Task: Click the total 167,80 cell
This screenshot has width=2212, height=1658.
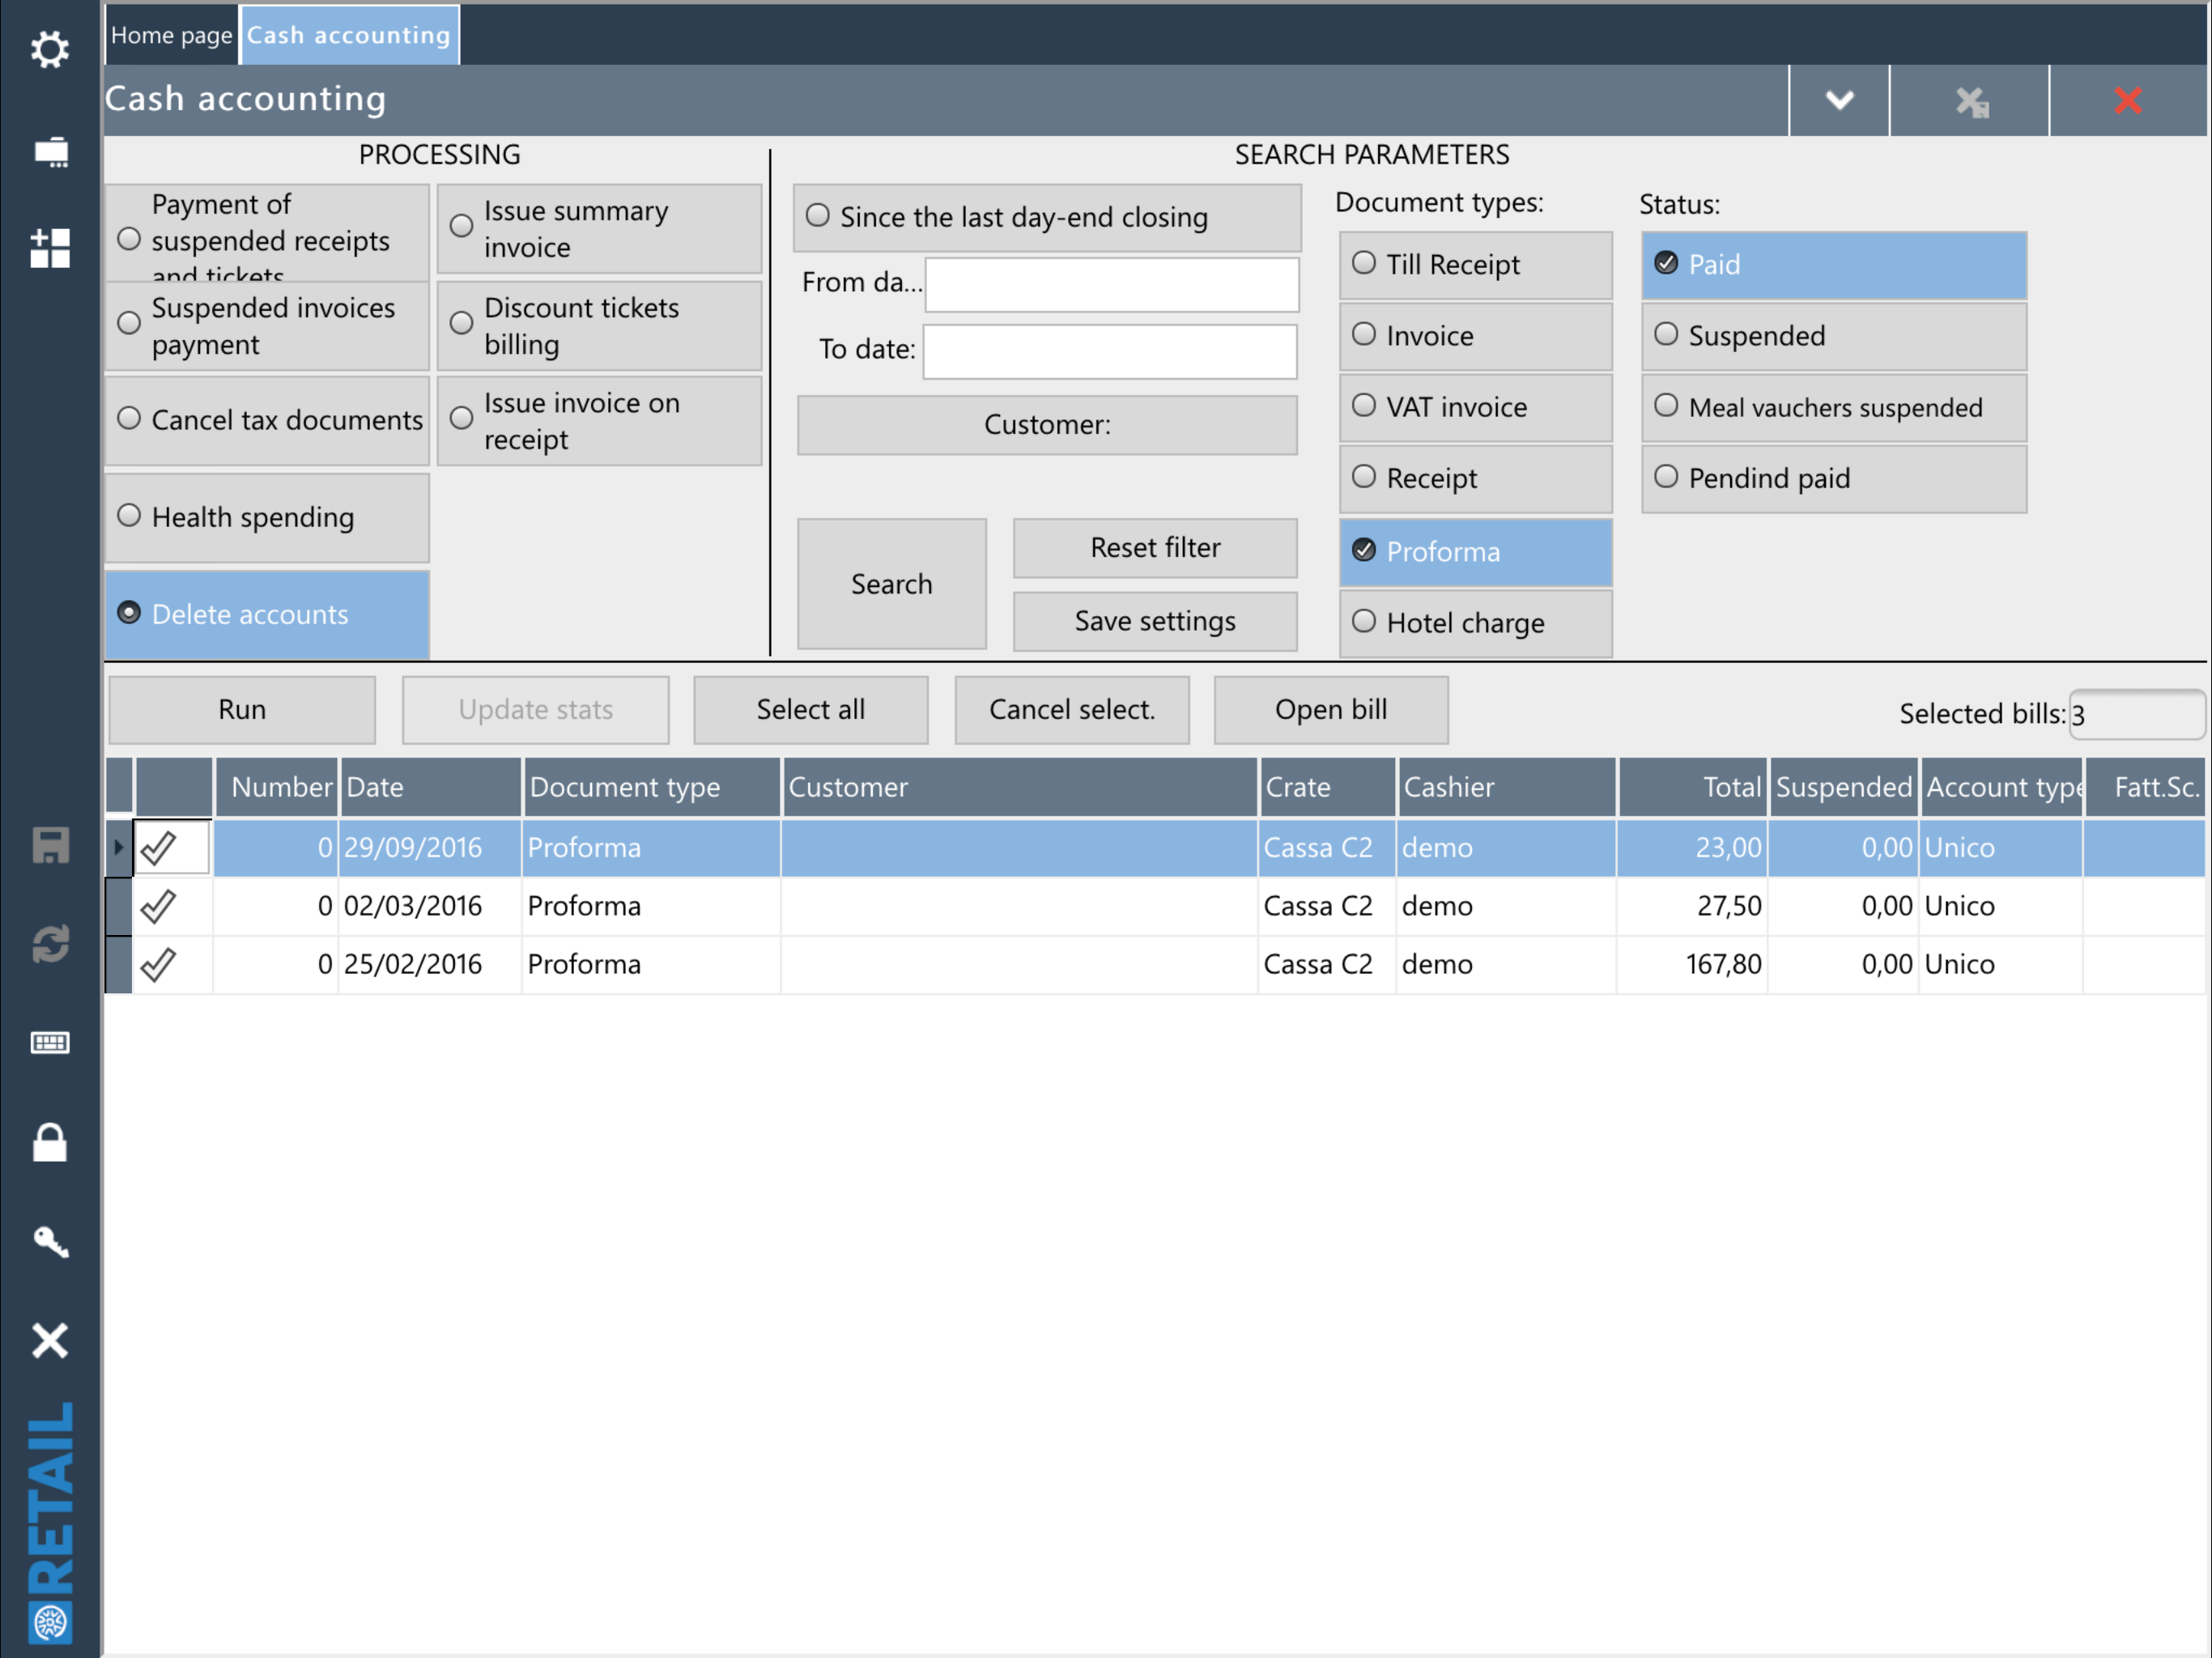Action: 1693,964
